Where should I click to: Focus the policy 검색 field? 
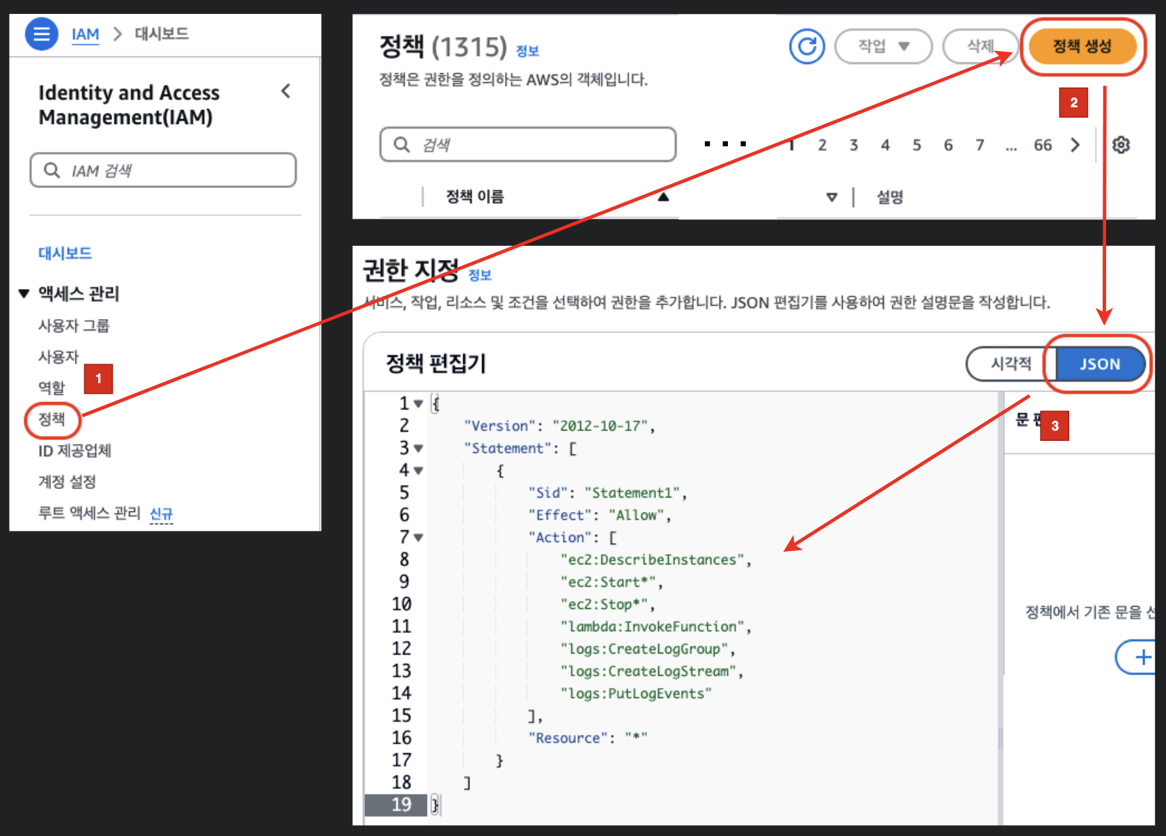(x=528, y=144)
